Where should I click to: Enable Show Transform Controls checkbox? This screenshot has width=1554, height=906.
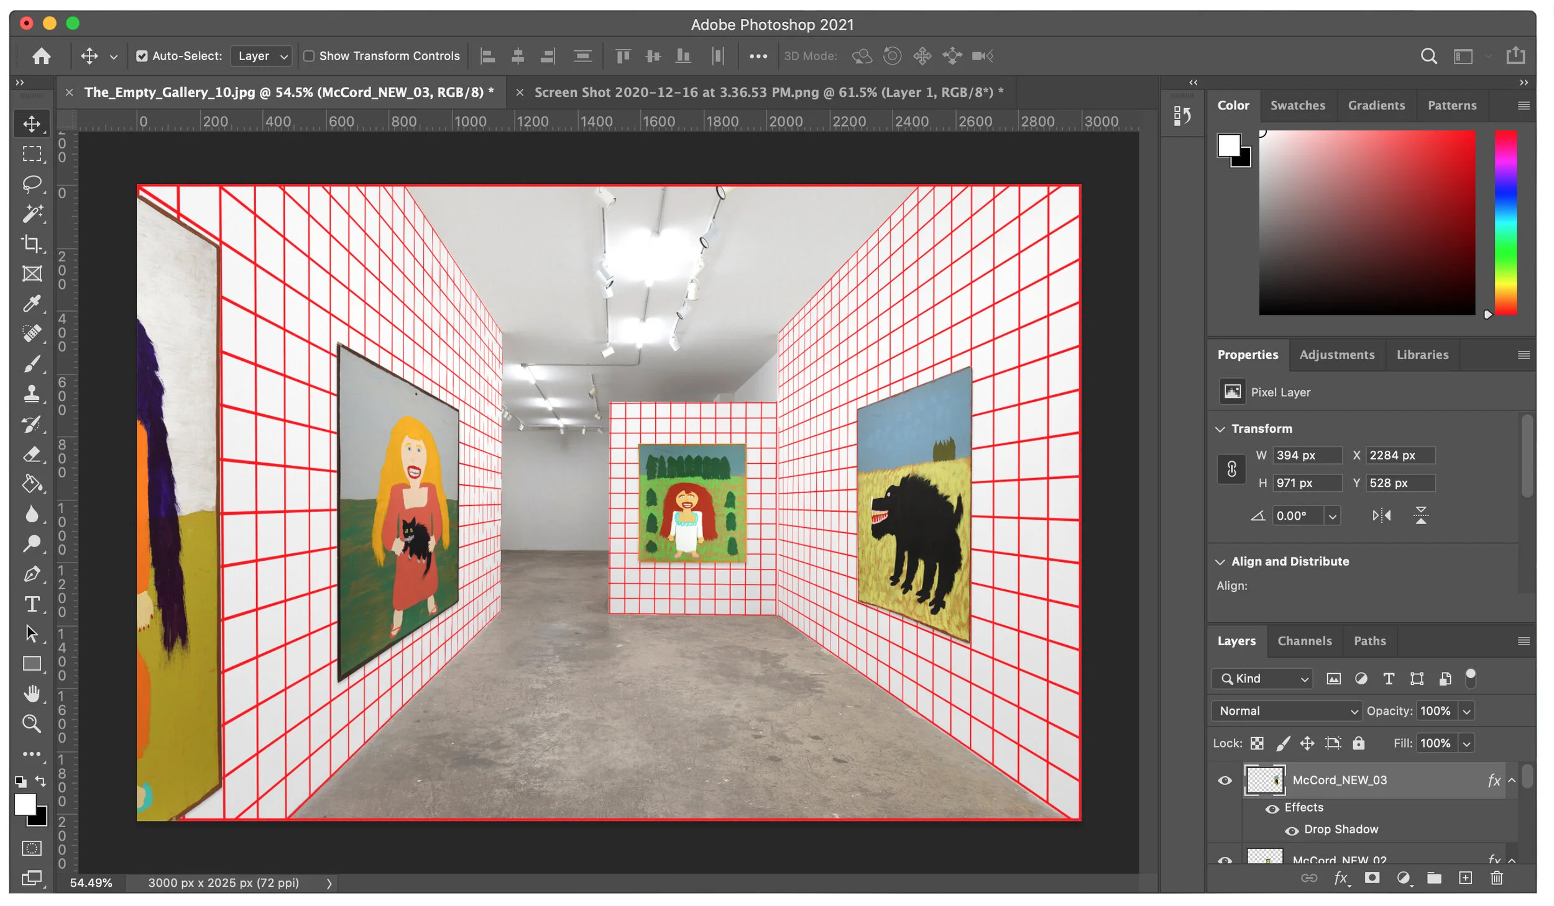coord(308,56)
